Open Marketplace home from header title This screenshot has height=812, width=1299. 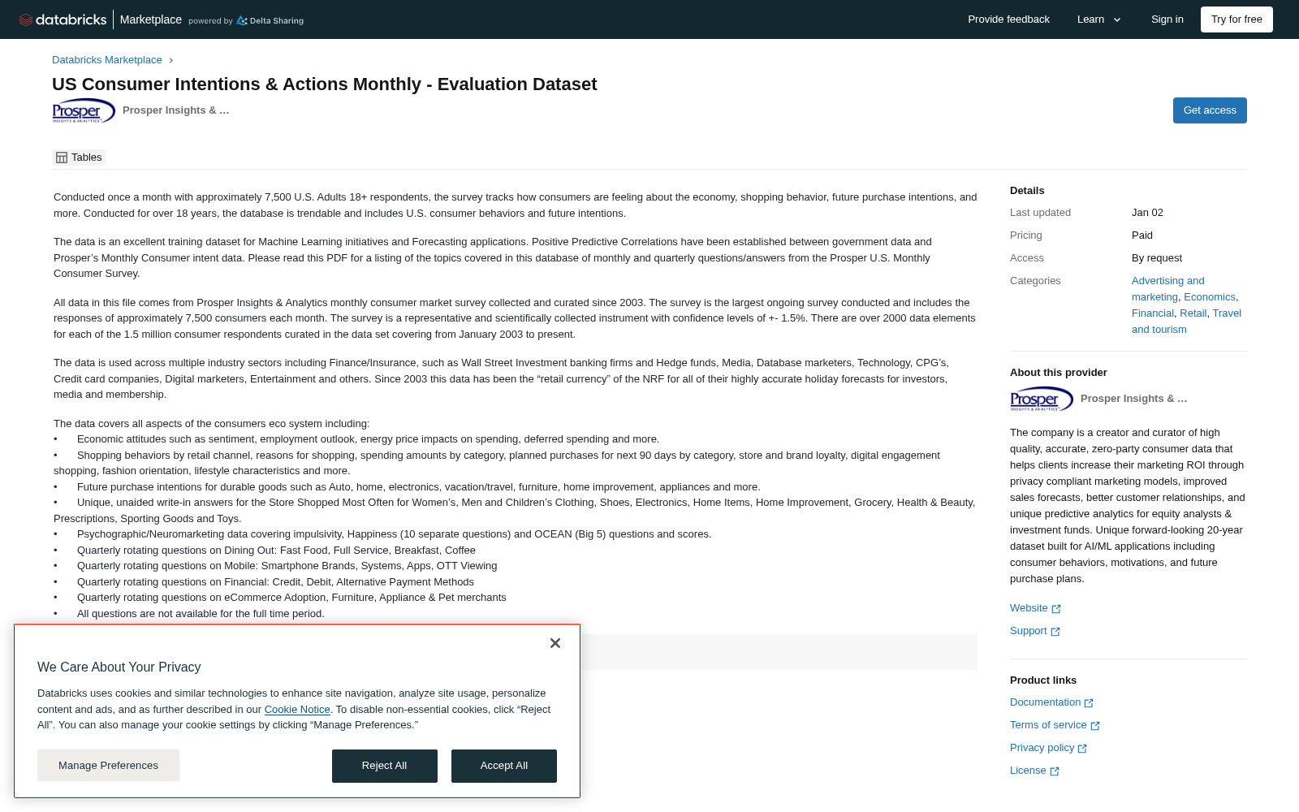pos(151,19)
